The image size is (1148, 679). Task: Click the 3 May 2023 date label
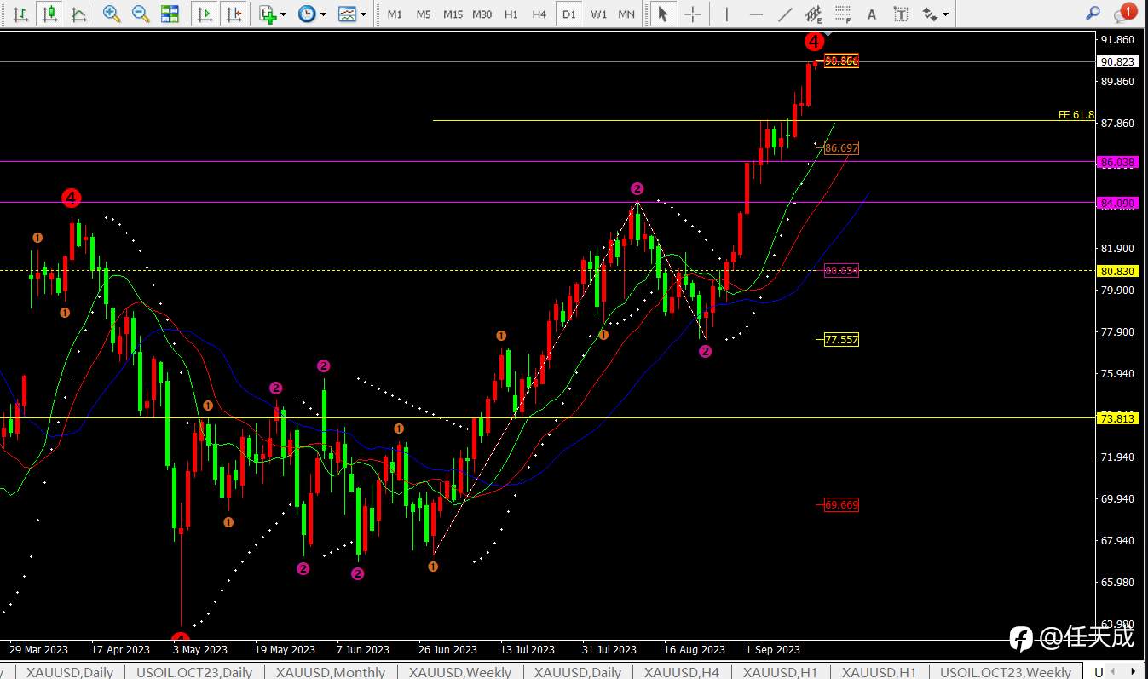200,649
